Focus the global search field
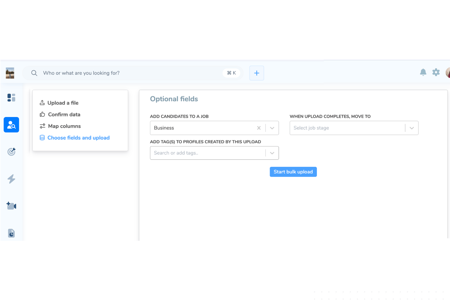This screenshot has width=450, height=300. [x=133, y=73]
